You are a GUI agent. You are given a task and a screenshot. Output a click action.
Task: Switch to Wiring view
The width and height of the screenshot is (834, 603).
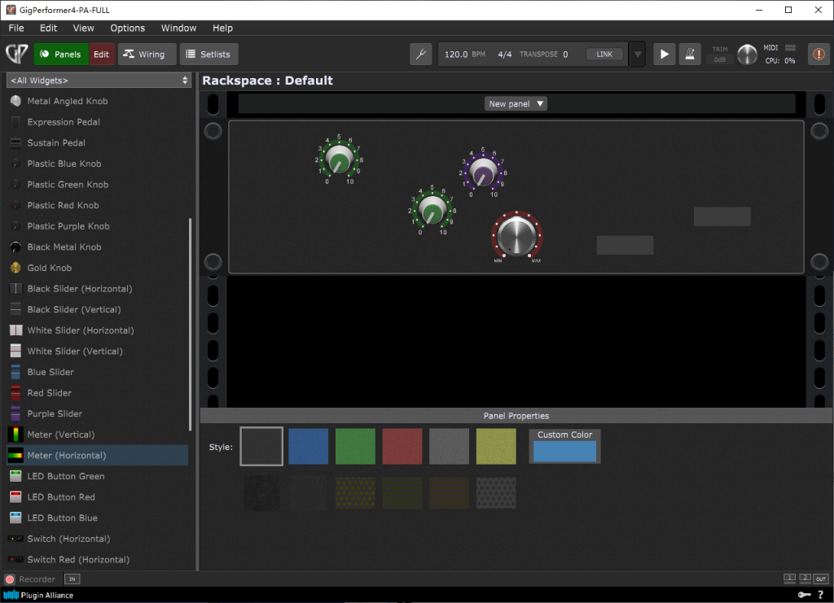[x=147, y=55]
